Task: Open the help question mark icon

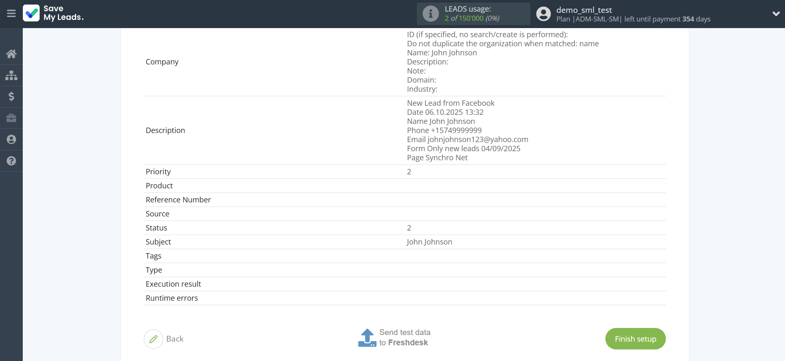Action: tap(11, 161)
